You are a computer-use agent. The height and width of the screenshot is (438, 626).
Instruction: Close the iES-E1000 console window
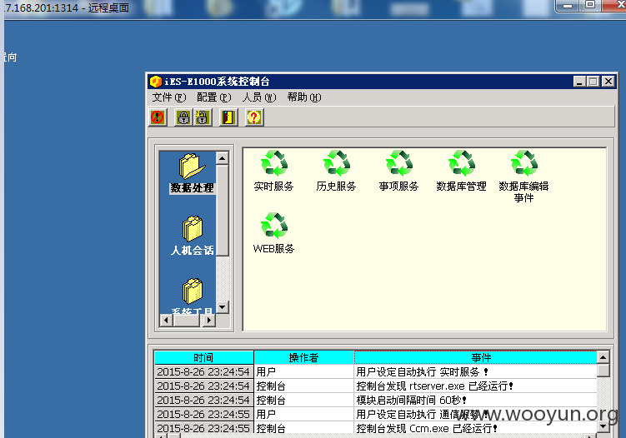[608, 82]
